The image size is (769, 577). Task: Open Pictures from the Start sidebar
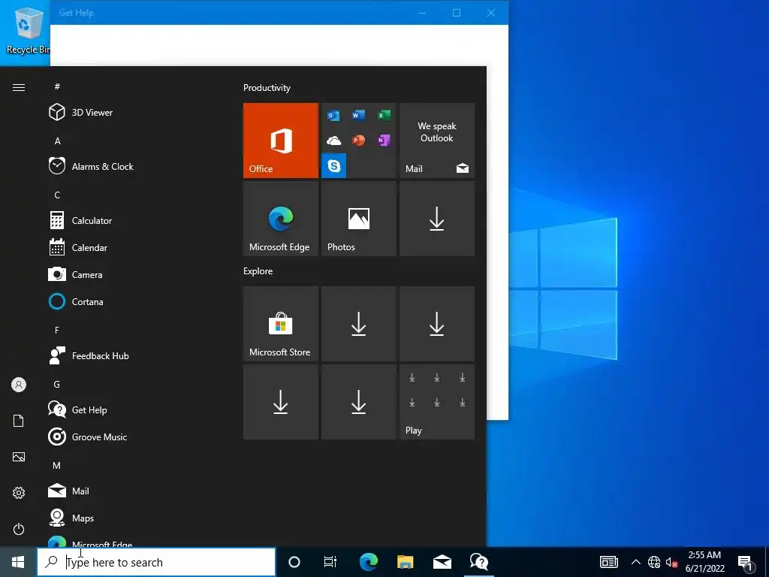click(19, 457)
